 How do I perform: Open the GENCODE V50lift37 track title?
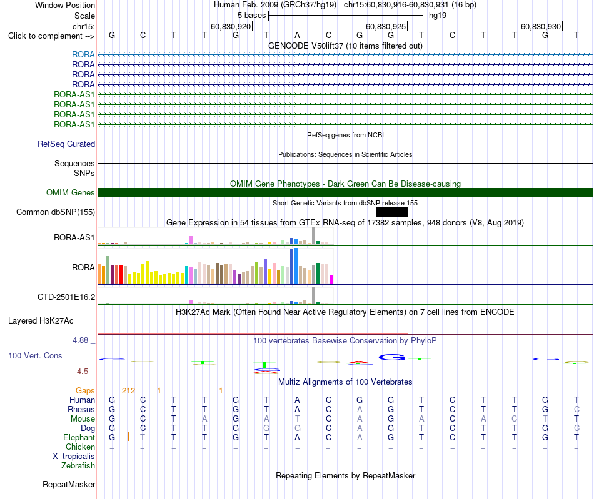tap(345, 46)
